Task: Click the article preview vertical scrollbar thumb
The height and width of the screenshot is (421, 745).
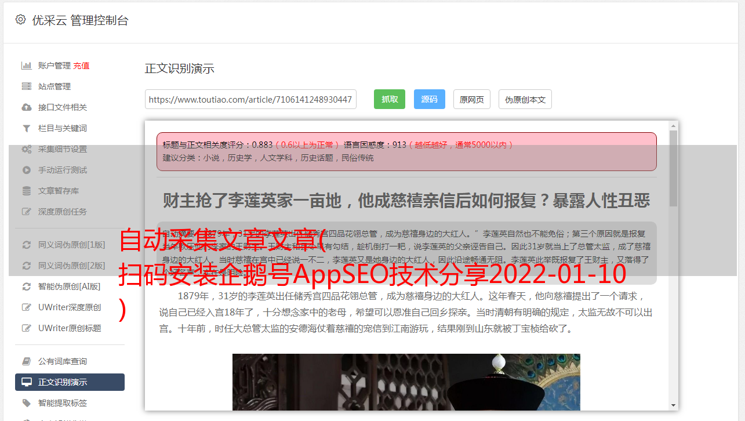Action: [673, 168]
